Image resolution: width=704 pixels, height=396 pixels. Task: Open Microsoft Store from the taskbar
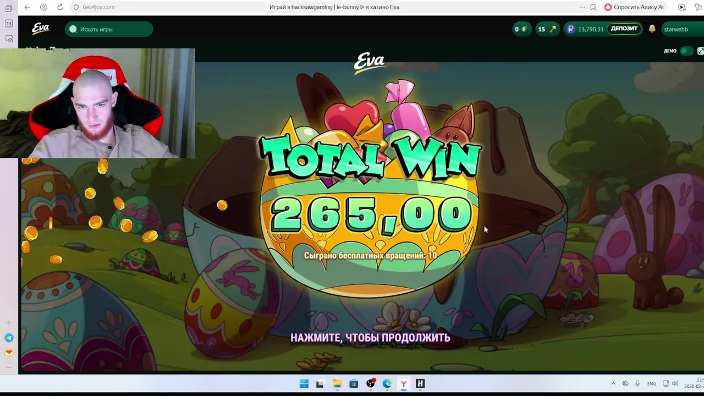click(x=354, y=383)
